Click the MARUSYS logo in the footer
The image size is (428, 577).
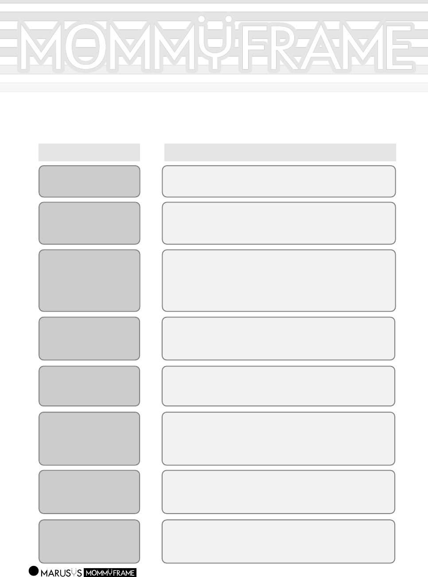[x=61, y=573]
